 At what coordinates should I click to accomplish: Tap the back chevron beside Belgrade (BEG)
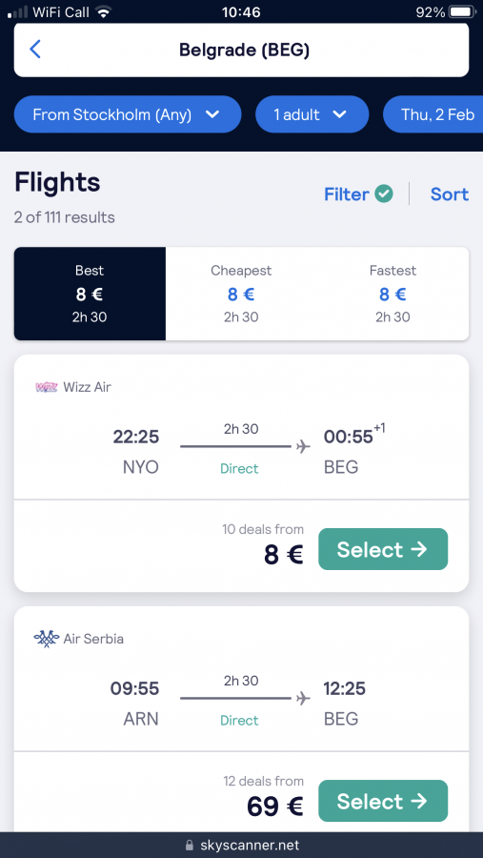point(35,50)
